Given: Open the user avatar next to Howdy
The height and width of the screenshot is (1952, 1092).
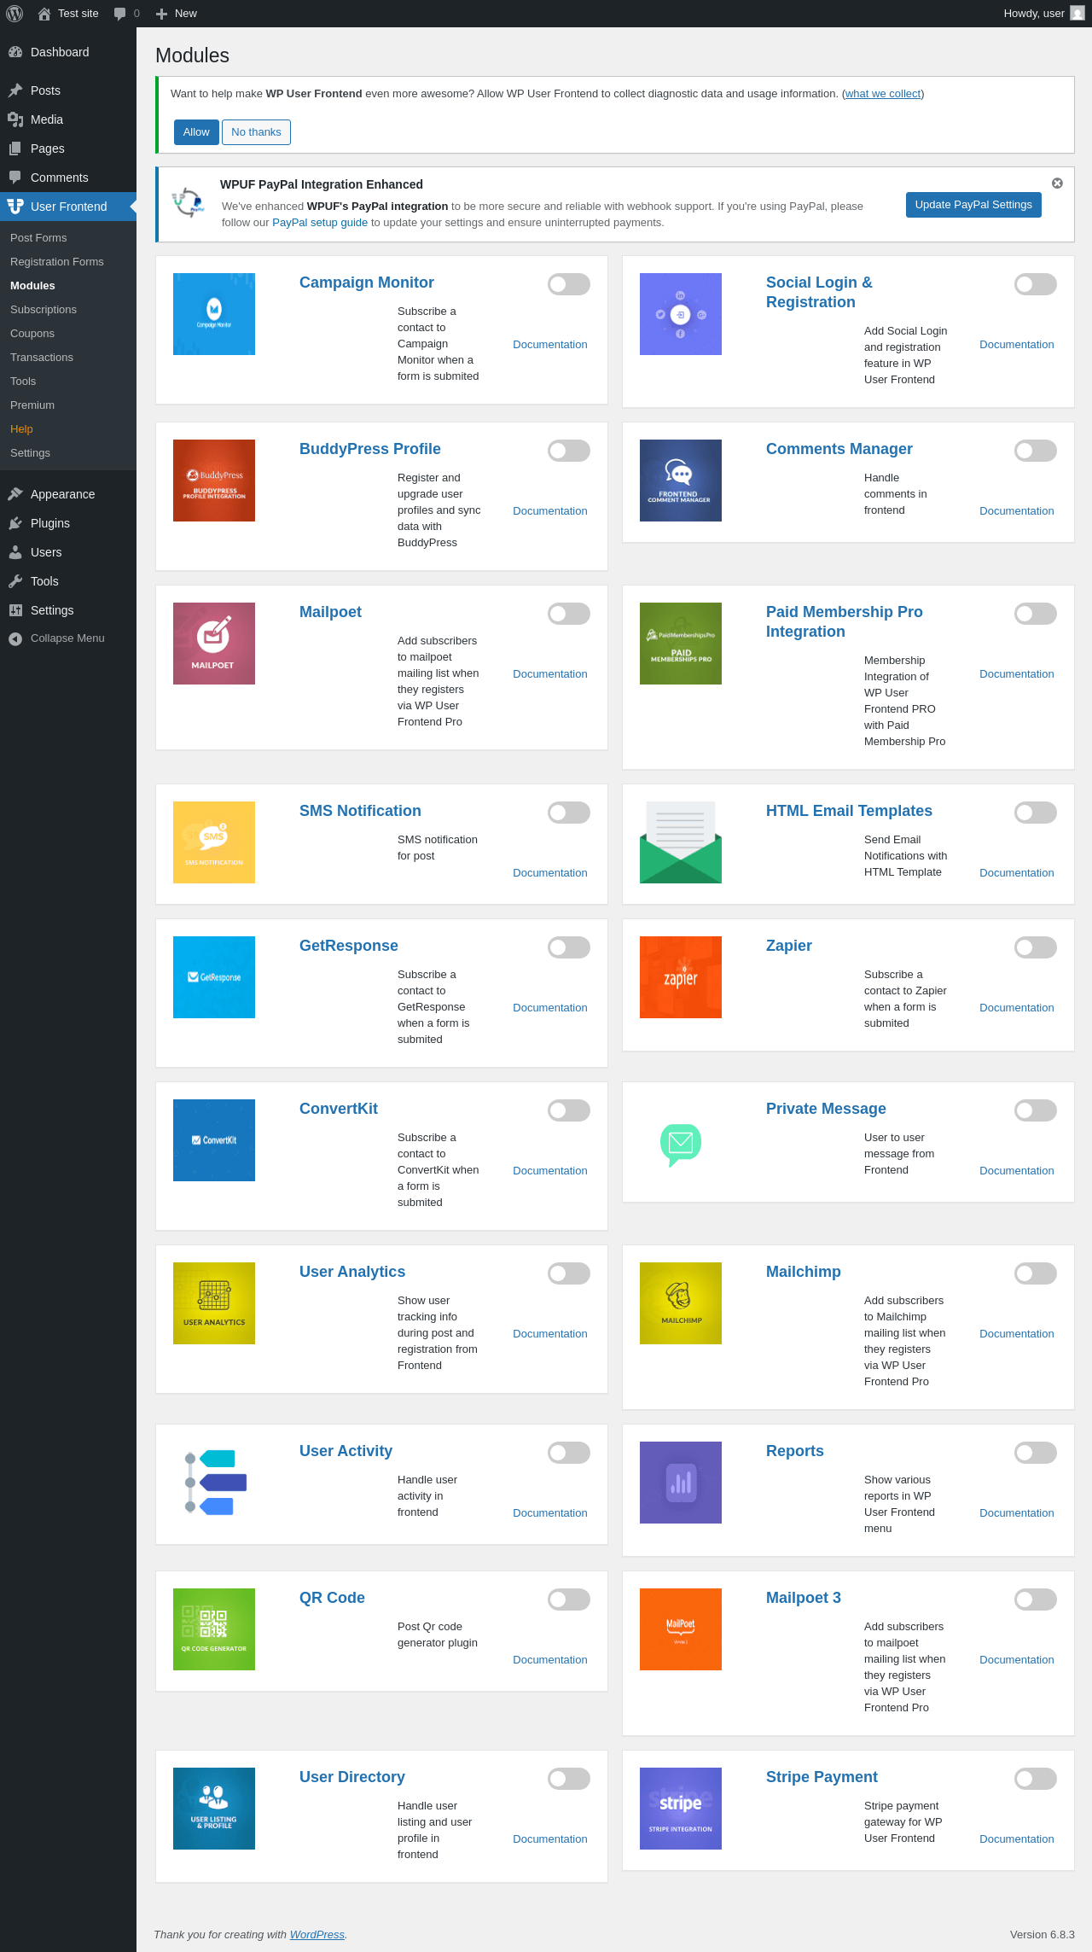Looking at the screenshot, I should [1077, 14].
